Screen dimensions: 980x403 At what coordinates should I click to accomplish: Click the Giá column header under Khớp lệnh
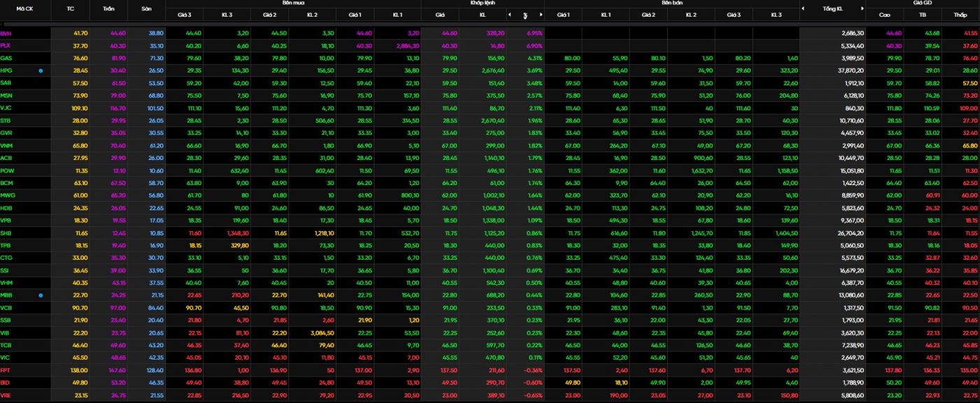pyautogui.click(x=440, y=15)
